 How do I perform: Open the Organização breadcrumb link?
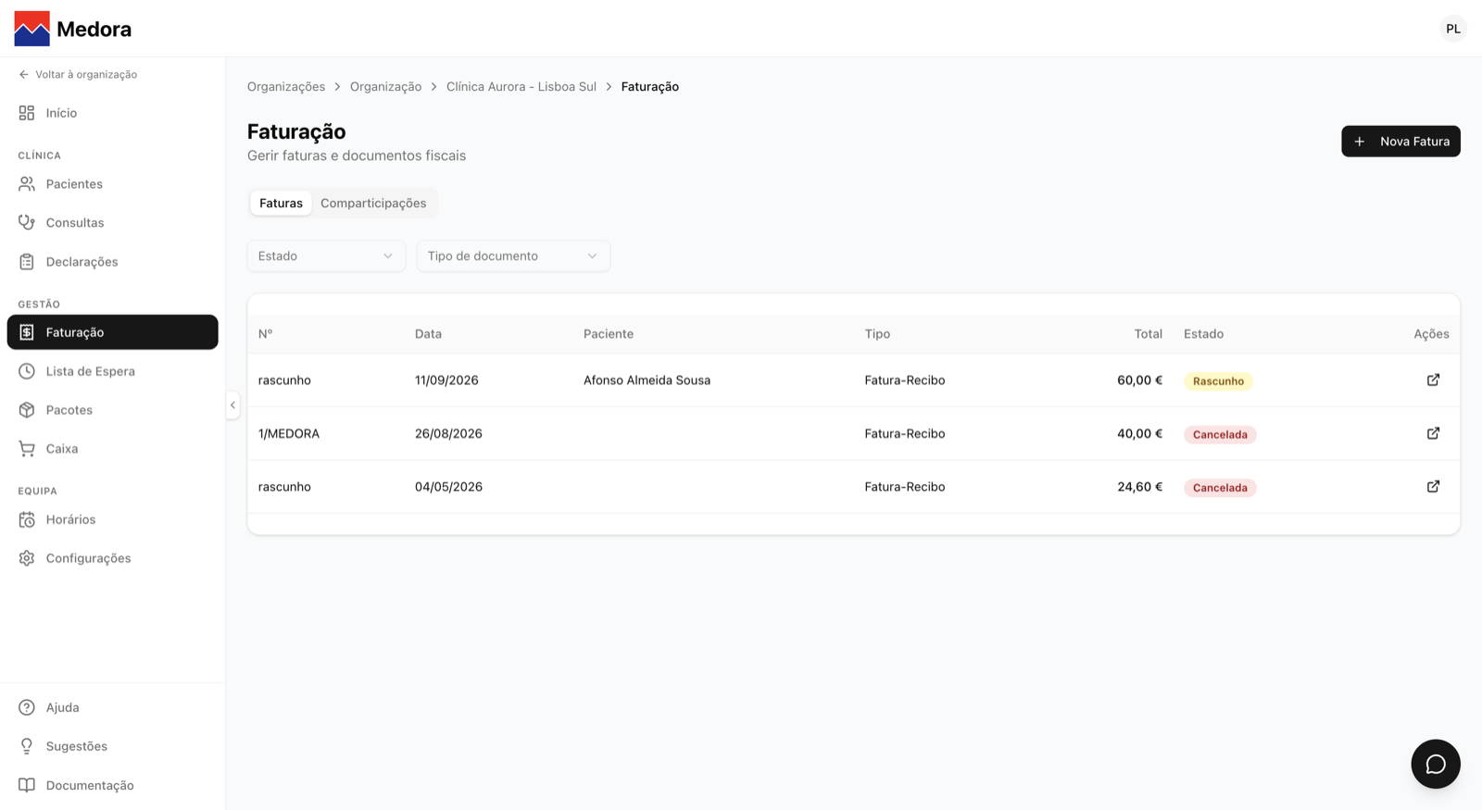point(385,86)
